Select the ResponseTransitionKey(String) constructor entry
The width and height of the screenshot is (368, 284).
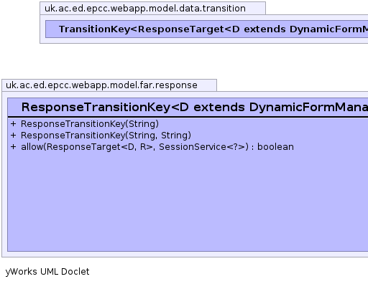click(x=90, y=124)
